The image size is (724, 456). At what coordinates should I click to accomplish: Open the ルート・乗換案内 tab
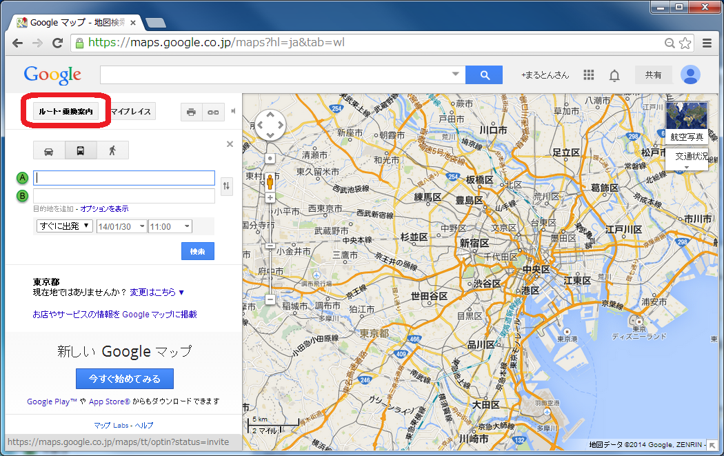(66, 111)
